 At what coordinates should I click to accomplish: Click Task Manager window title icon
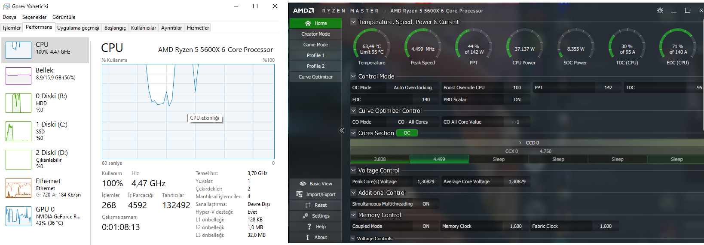coord(6,6)
